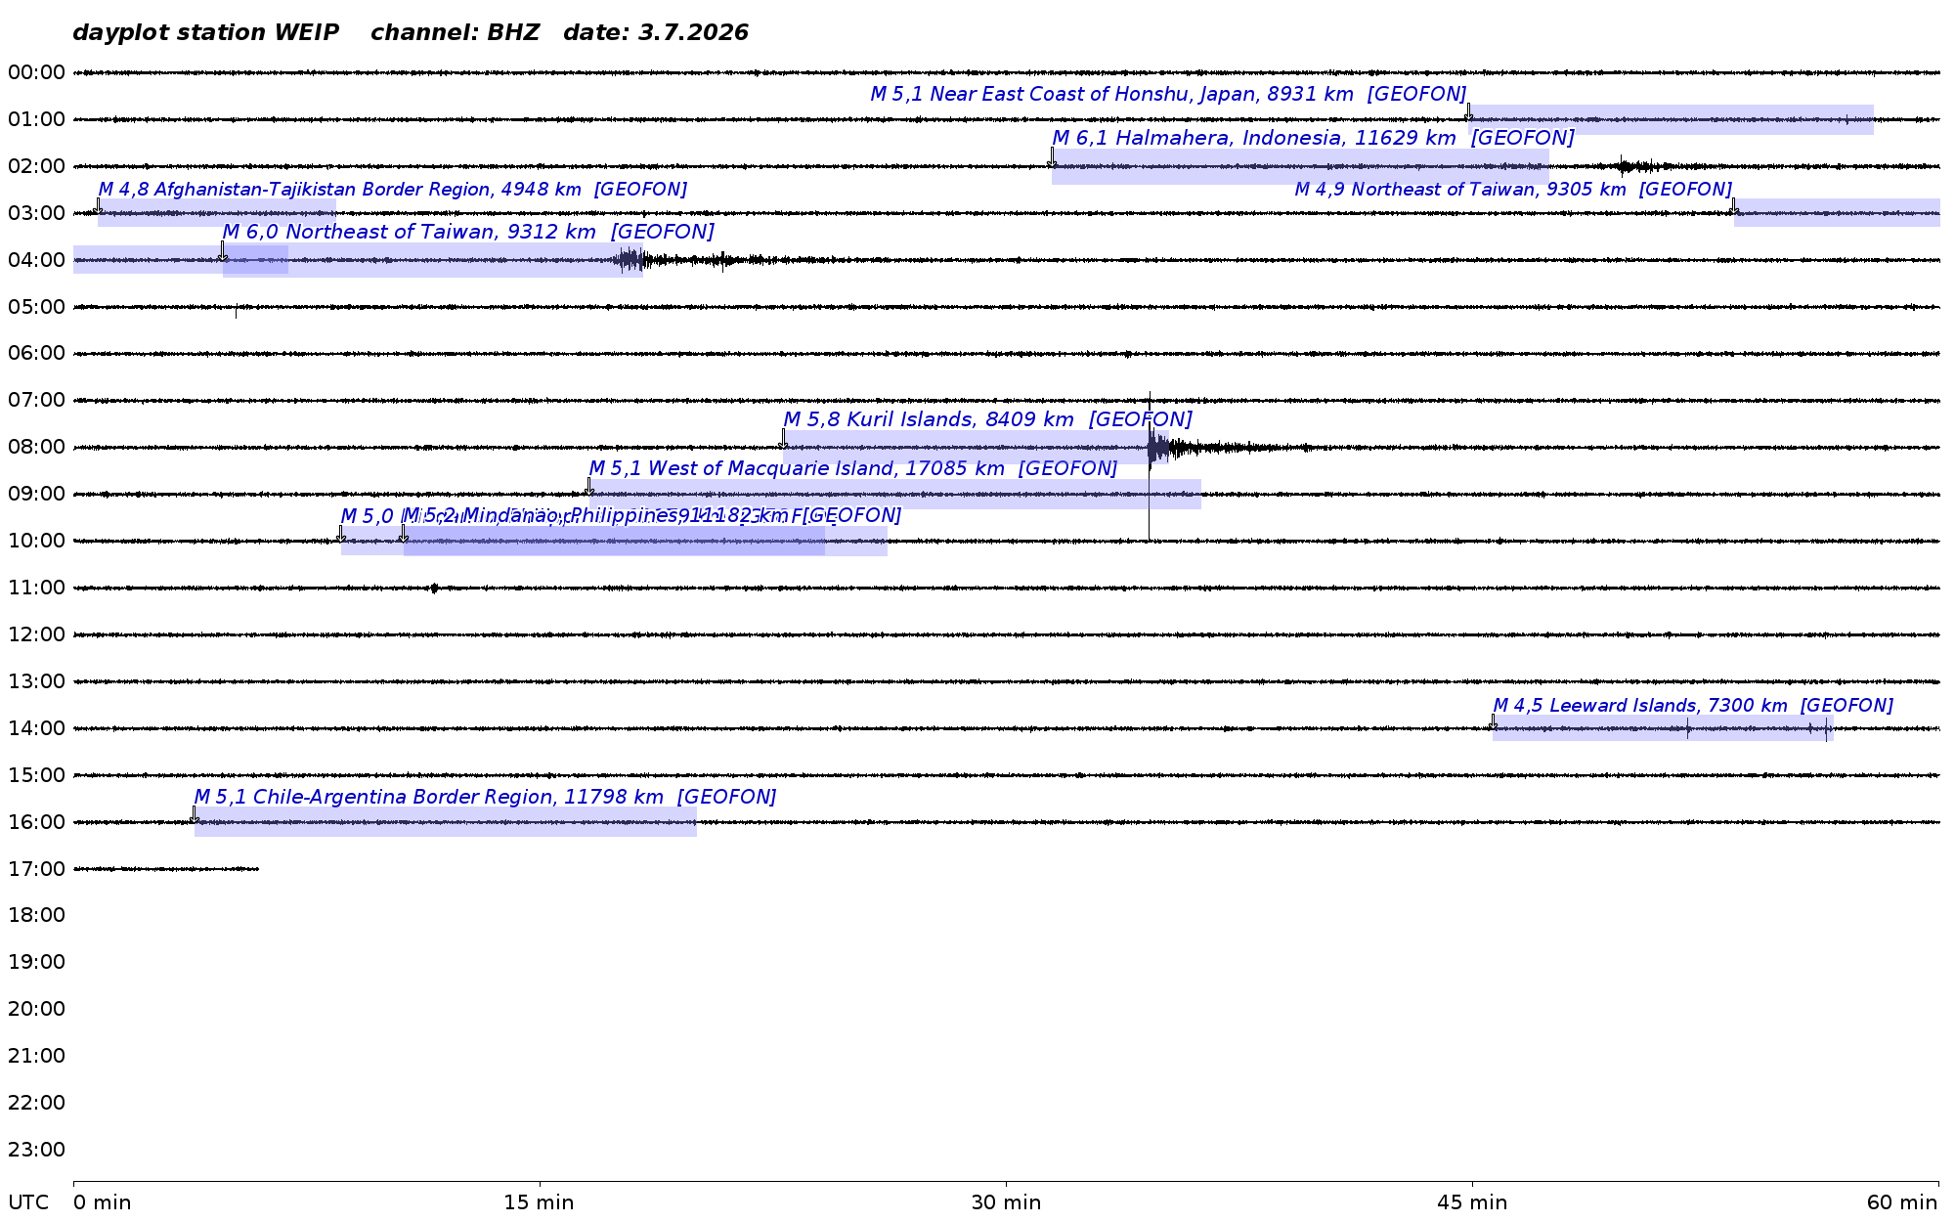Viewport: 1955px width, 1222px height.
Task: Click the onset arrow of the Afghanistan-Tajikistan M 4,8 event
Action: click(98, 205)
